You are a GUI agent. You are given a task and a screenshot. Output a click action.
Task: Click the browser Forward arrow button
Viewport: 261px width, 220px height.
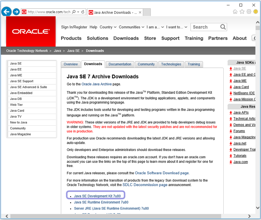coord(16,12)
